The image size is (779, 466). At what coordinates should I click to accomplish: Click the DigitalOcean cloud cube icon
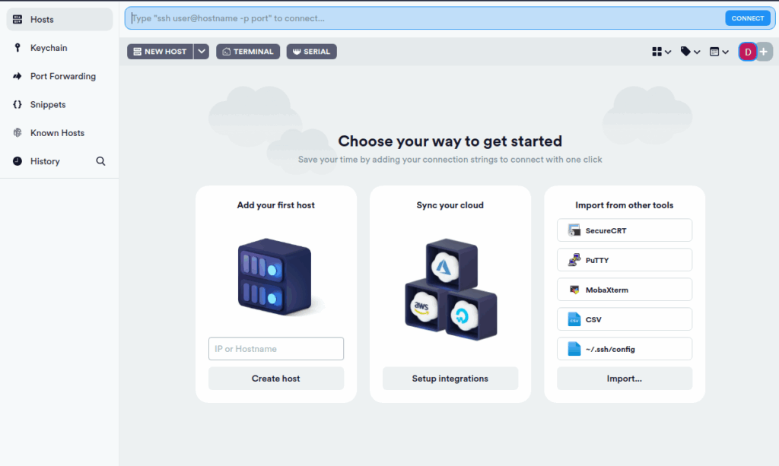(469, 315)
